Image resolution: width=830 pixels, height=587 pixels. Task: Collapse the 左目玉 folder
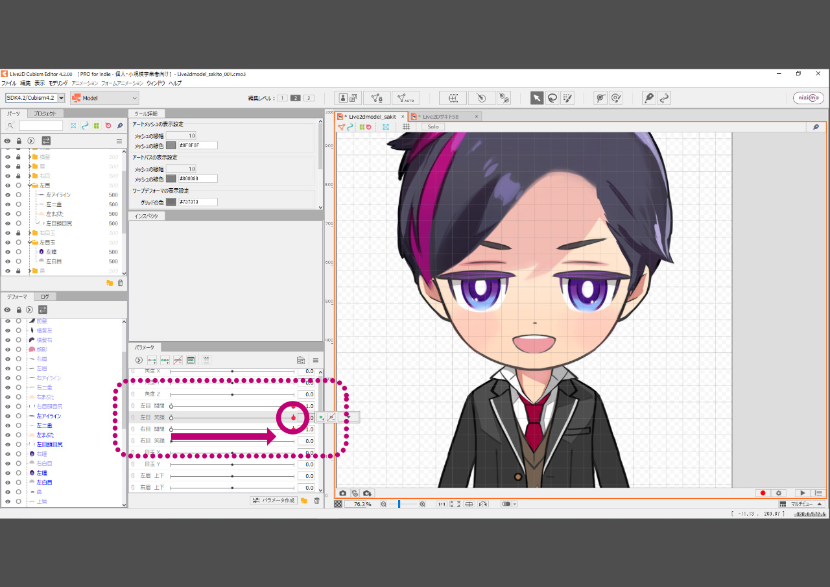point(30,243)
